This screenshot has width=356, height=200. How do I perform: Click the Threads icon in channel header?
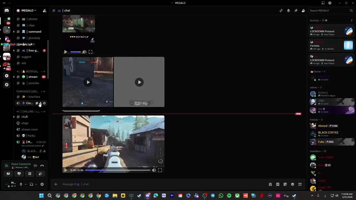[281, 11]
